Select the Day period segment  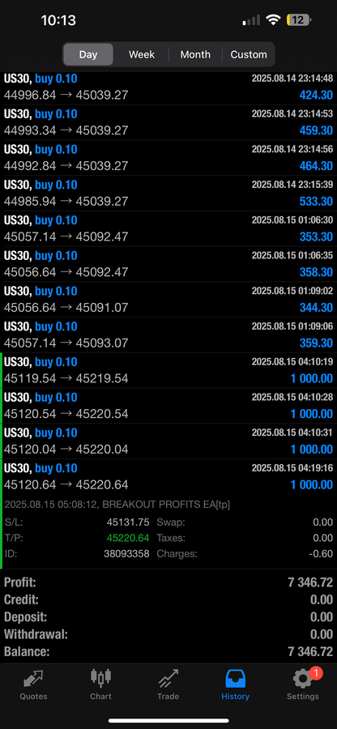87,54
